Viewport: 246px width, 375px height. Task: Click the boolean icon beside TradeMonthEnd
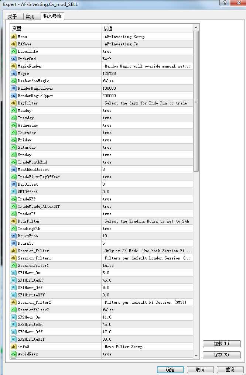click(13, 162)
